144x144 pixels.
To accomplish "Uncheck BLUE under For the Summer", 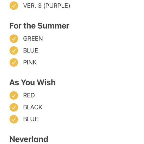I will click(14, 50).
